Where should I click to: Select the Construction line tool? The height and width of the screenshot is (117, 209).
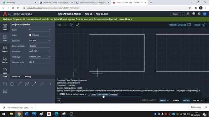pos(34,84)
